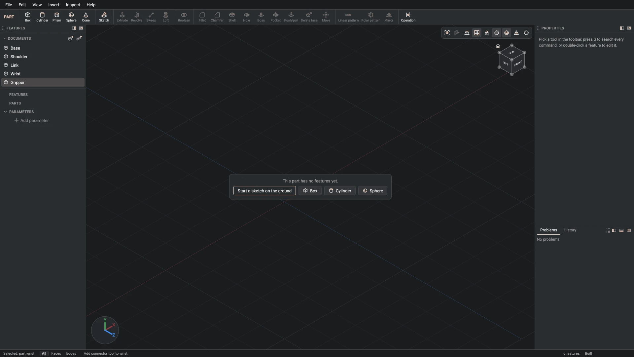Click the Box button in empty-part prompt

310,191
